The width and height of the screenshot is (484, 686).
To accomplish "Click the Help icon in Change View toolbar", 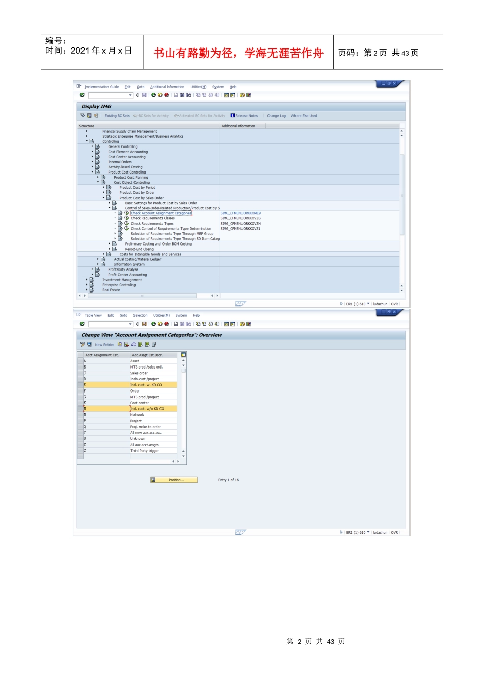I will (x=242, y=324).
